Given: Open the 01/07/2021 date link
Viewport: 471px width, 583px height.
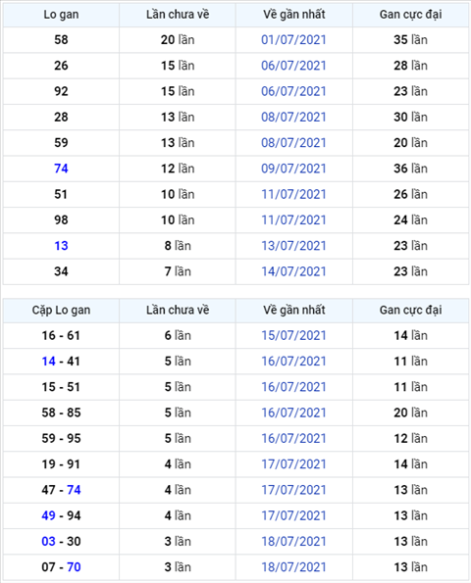Looking at the screenshot, I should 293,40.
